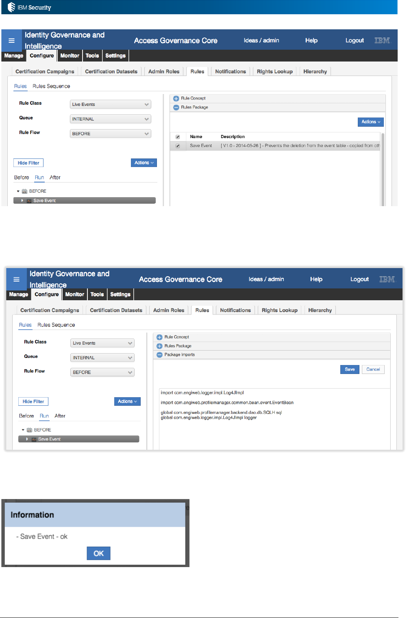Open Settings tab in upper screenshot
This screenshot has width=407, height=618.
pyautogui.click(x=115, y=56)
